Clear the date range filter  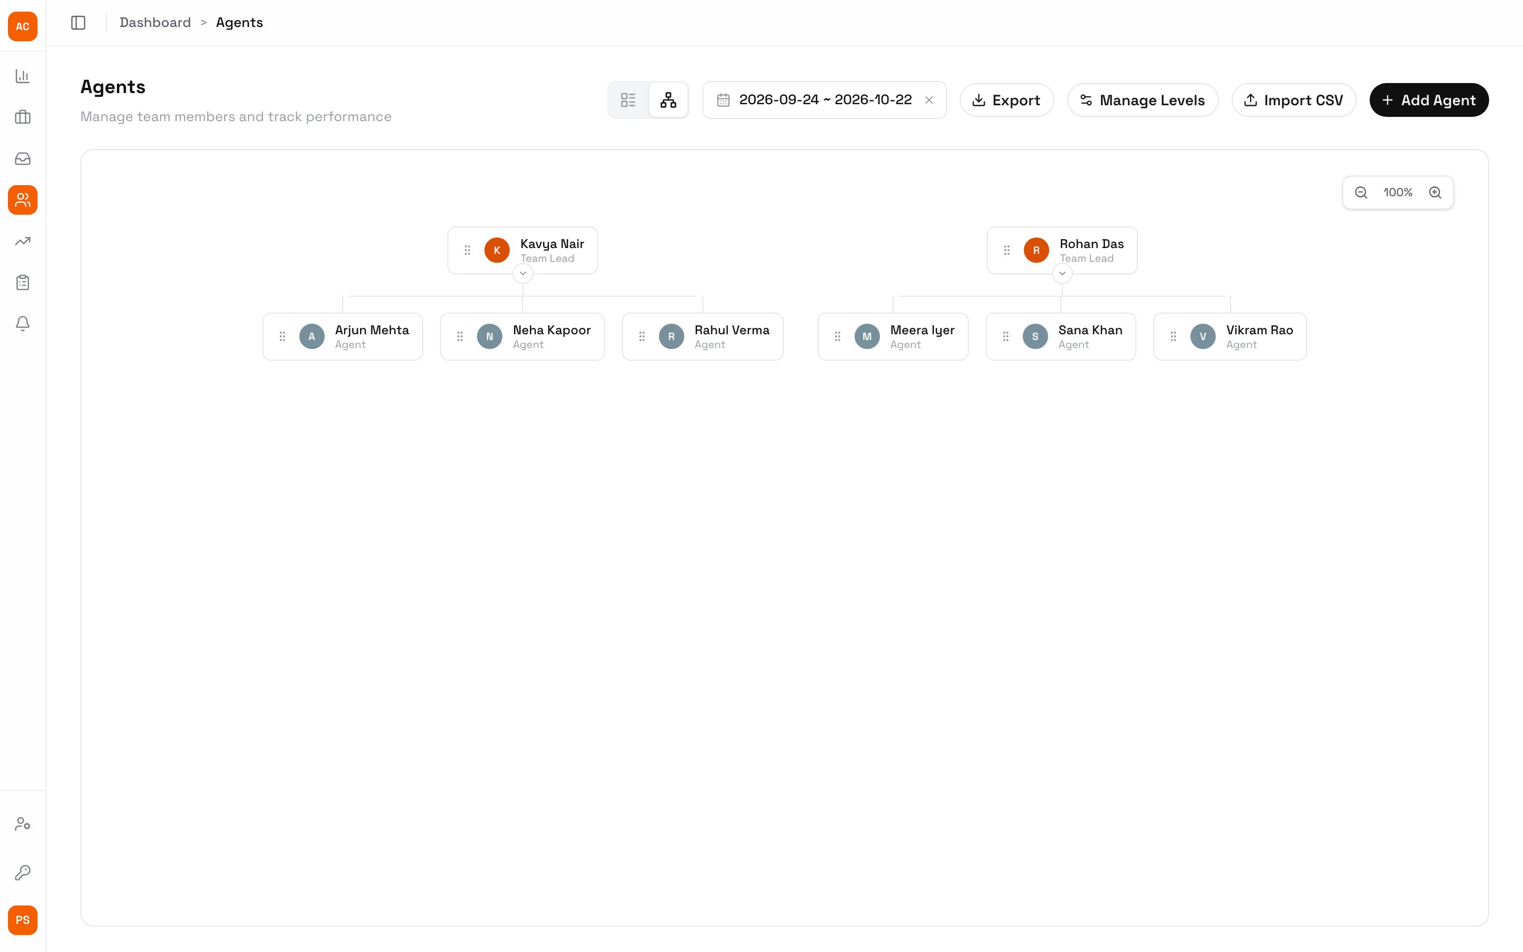pyautogui.click(x=929, y=100)
